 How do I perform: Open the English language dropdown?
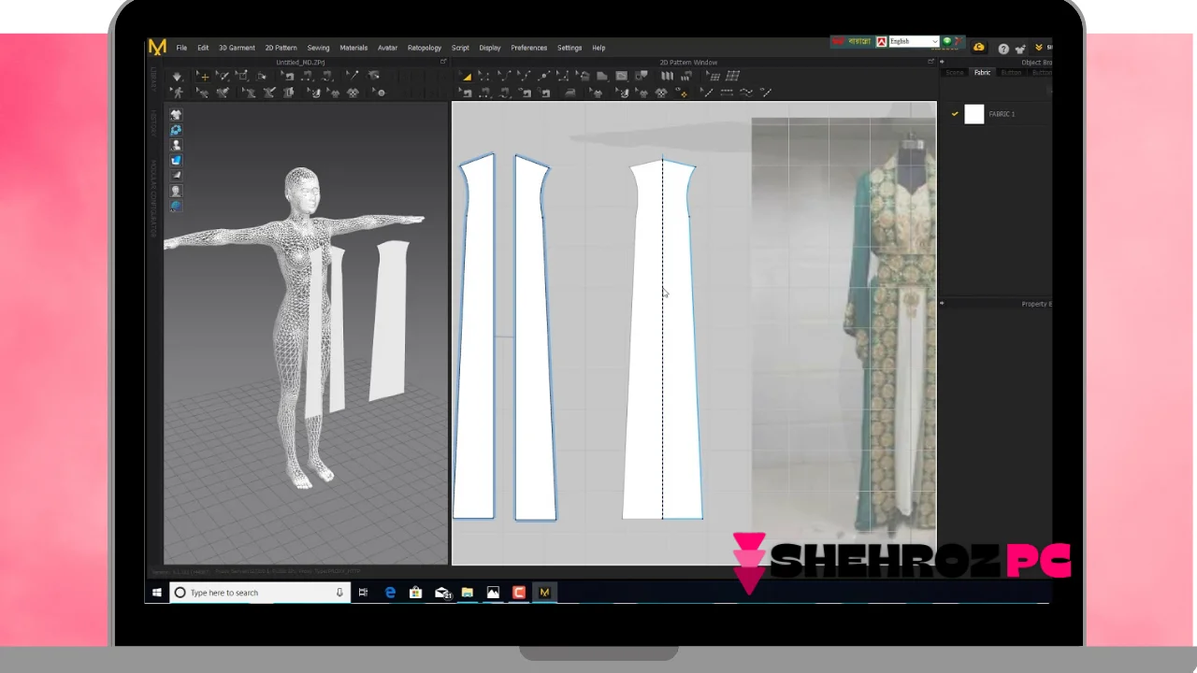pos(913,41)
